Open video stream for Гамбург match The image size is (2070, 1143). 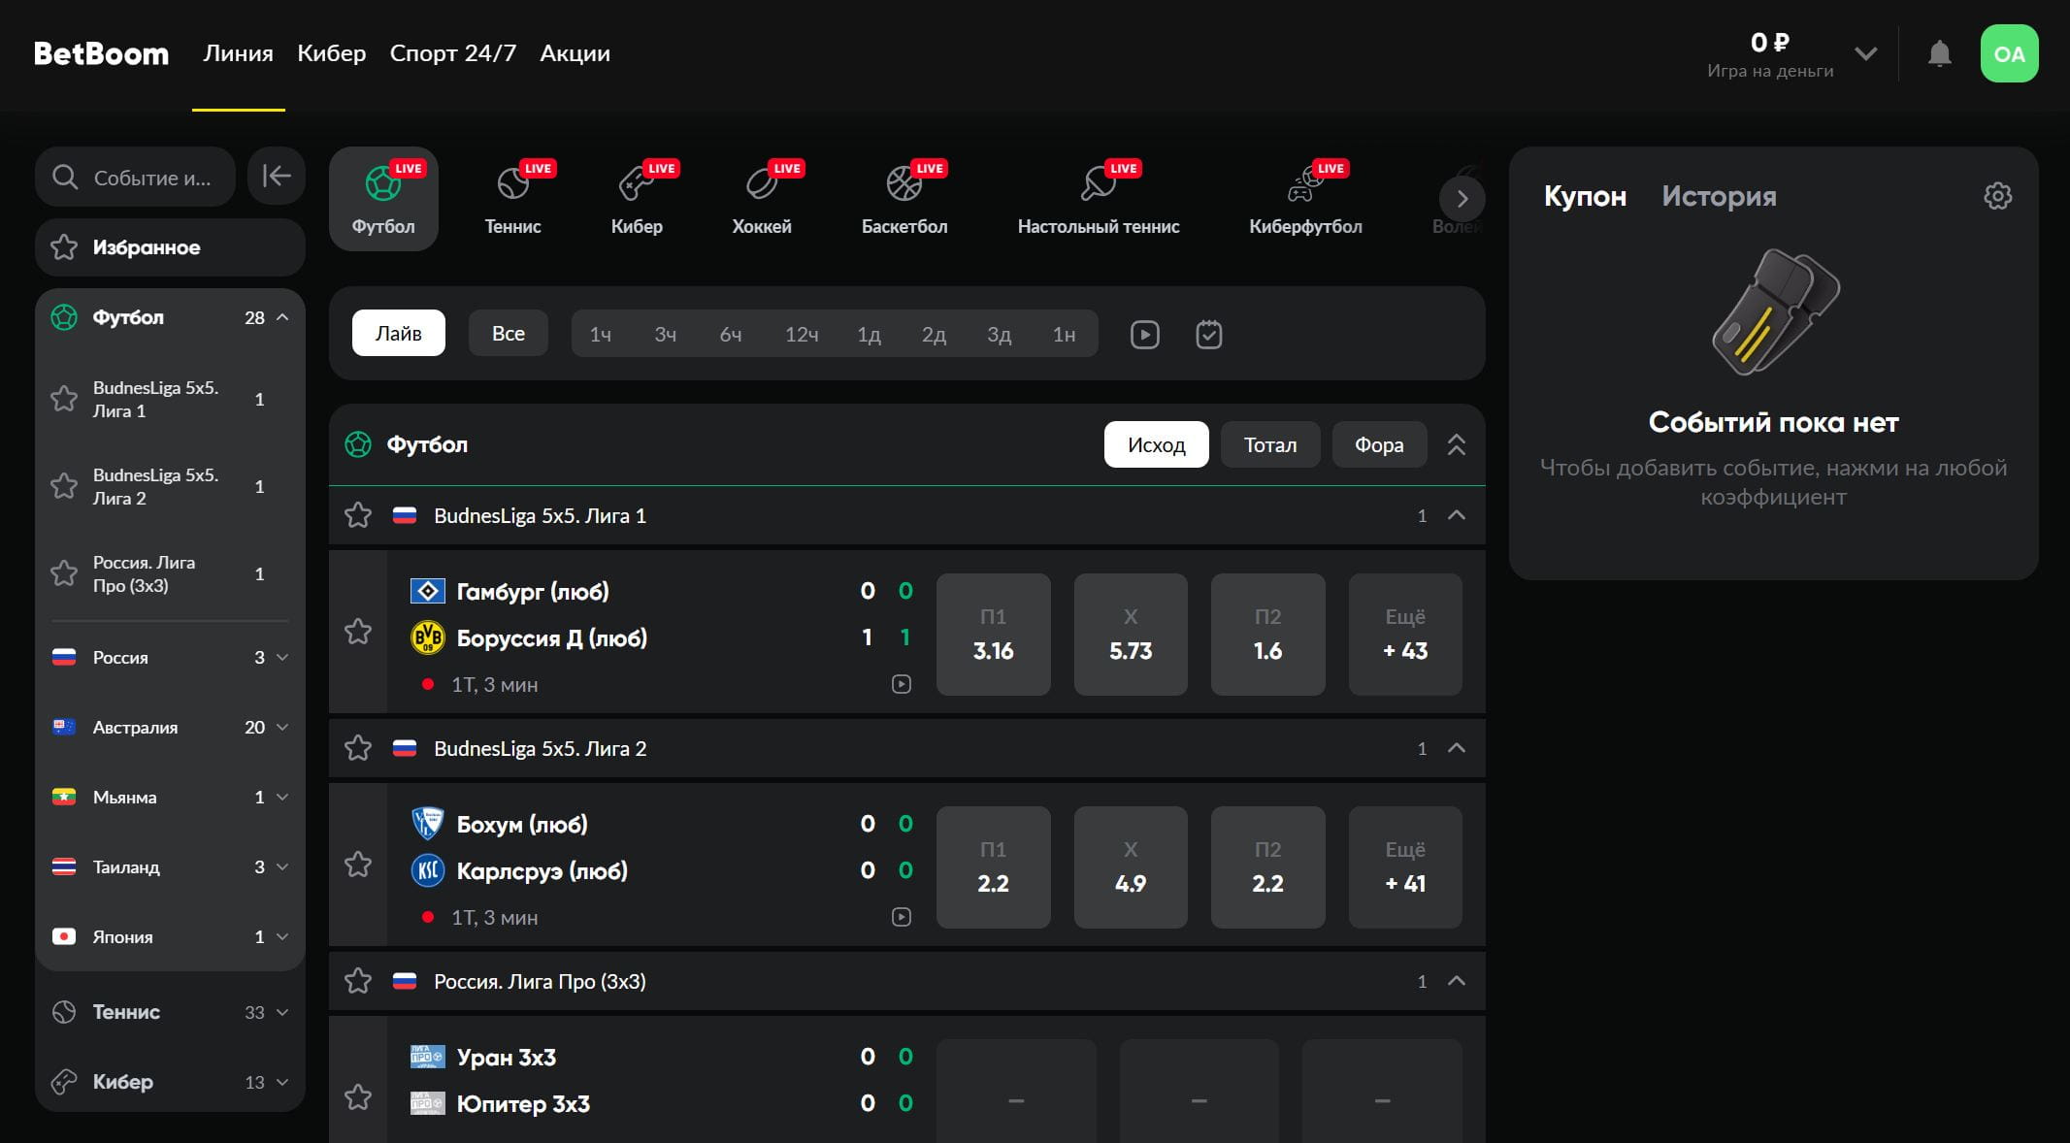[902, 684]
